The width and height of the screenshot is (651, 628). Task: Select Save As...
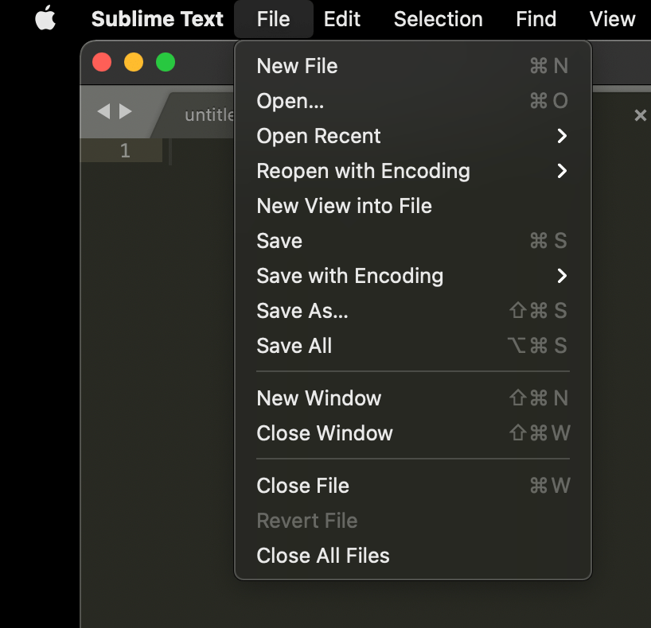[x=303, y=311]
